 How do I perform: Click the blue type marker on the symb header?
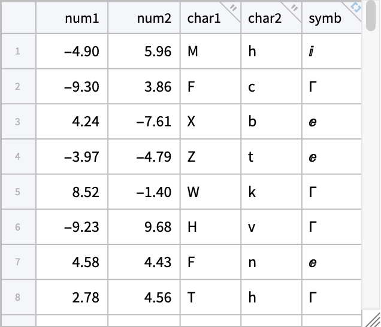pyautogui.click(x=356, y=7)
